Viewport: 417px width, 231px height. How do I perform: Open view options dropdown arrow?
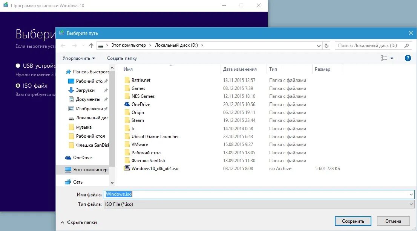[392, 58]
